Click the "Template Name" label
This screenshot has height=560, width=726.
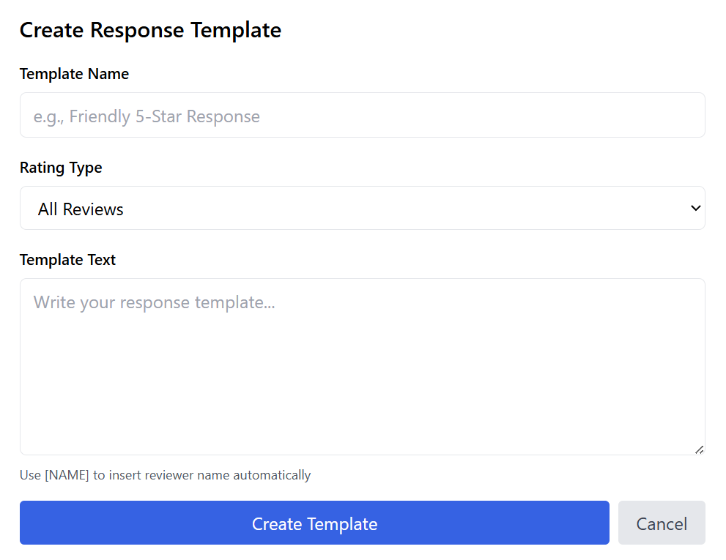74,74
